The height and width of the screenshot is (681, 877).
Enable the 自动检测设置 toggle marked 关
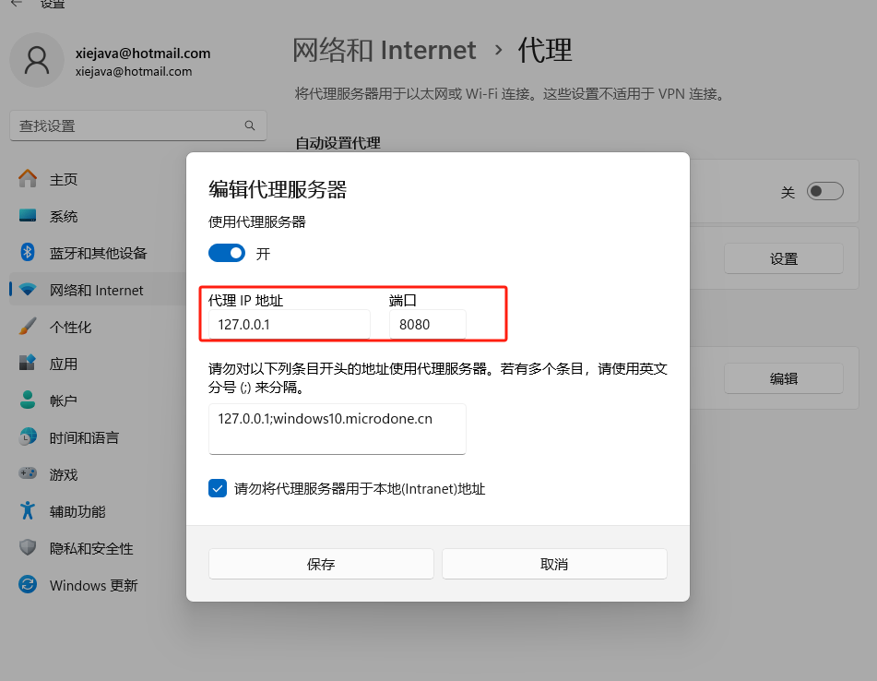[824, 190]
